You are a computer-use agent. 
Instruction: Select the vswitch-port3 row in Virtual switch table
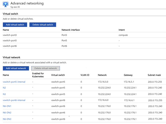[10, 35]
